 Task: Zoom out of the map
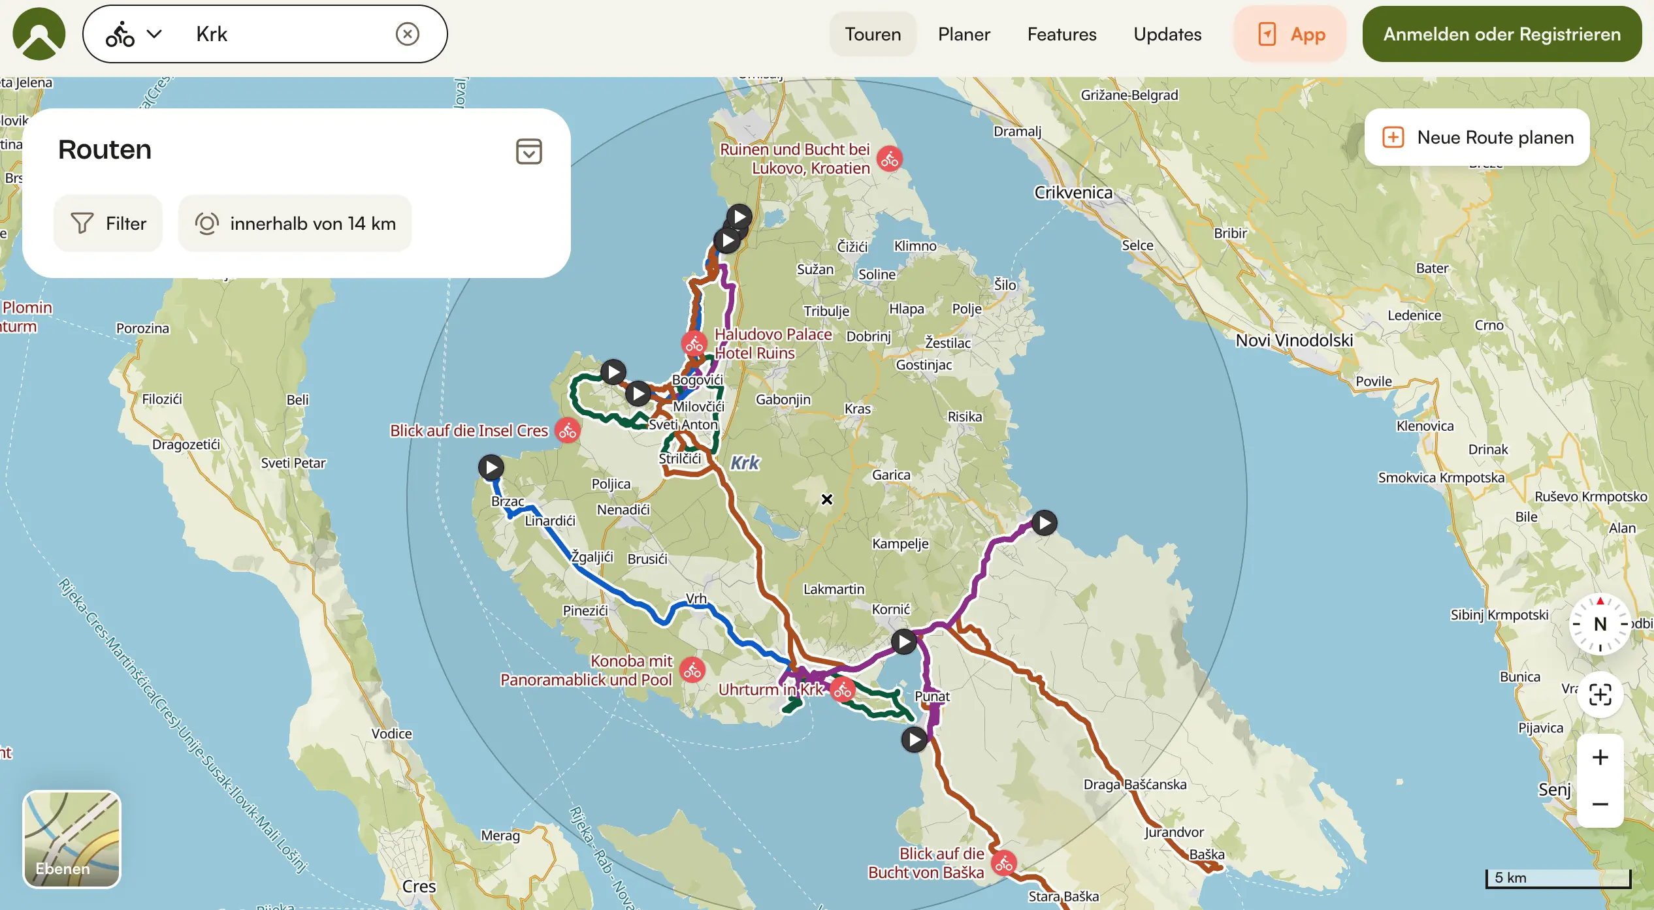(x=1600, y=804)
